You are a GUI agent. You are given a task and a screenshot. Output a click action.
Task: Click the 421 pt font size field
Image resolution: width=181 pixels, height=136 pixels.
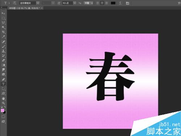(68, 3)
